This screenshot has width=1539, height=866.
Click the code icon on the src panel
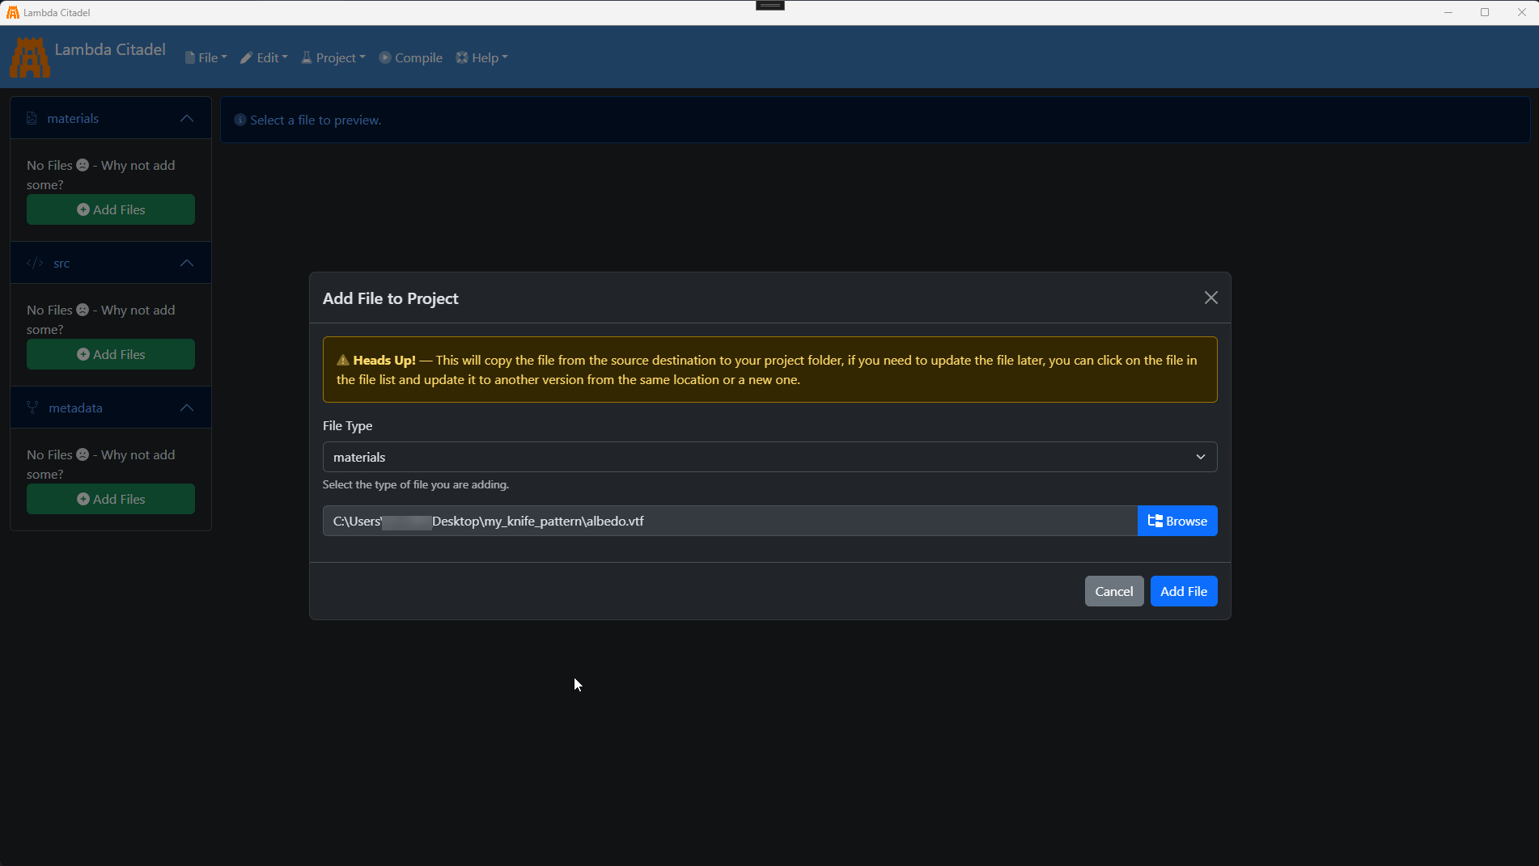pos(34,263)
